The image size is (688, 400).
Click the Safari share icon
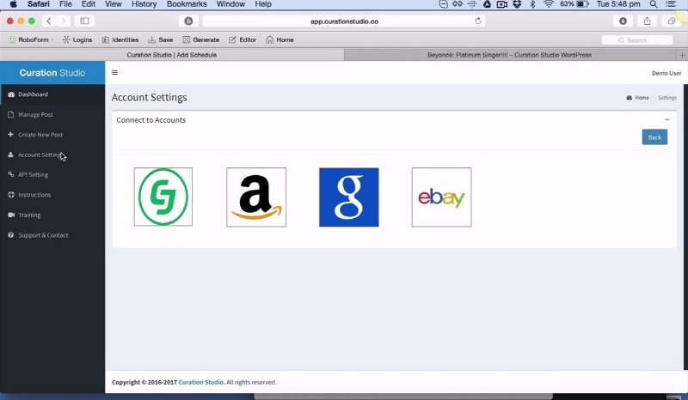point(648,21)
